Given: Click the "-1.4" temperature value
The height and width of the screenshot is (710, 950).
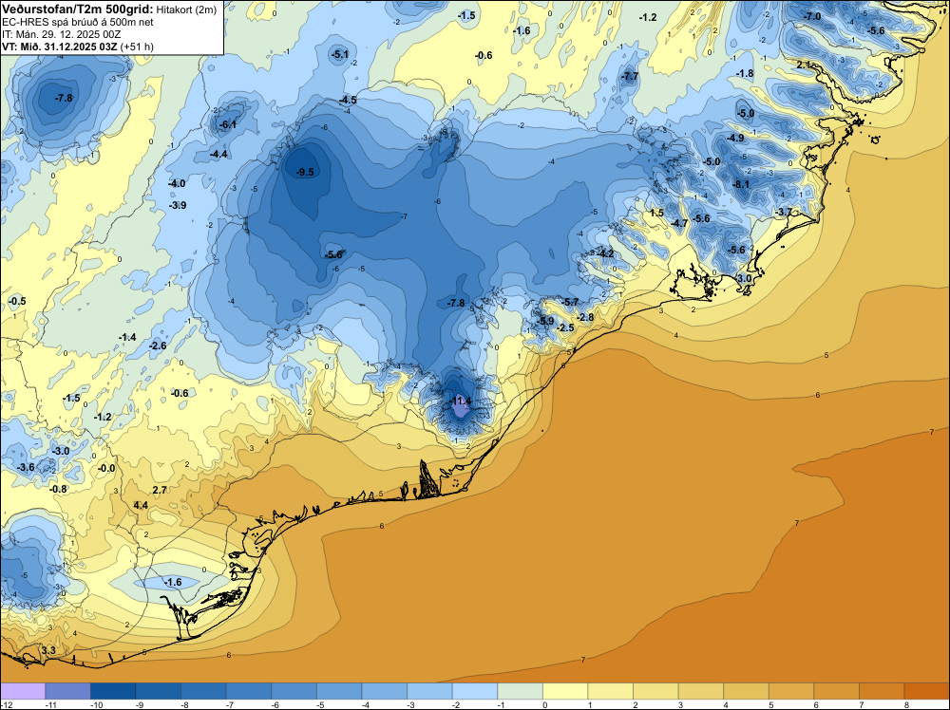Looking at the screenshot, I should tap(127, 337).
